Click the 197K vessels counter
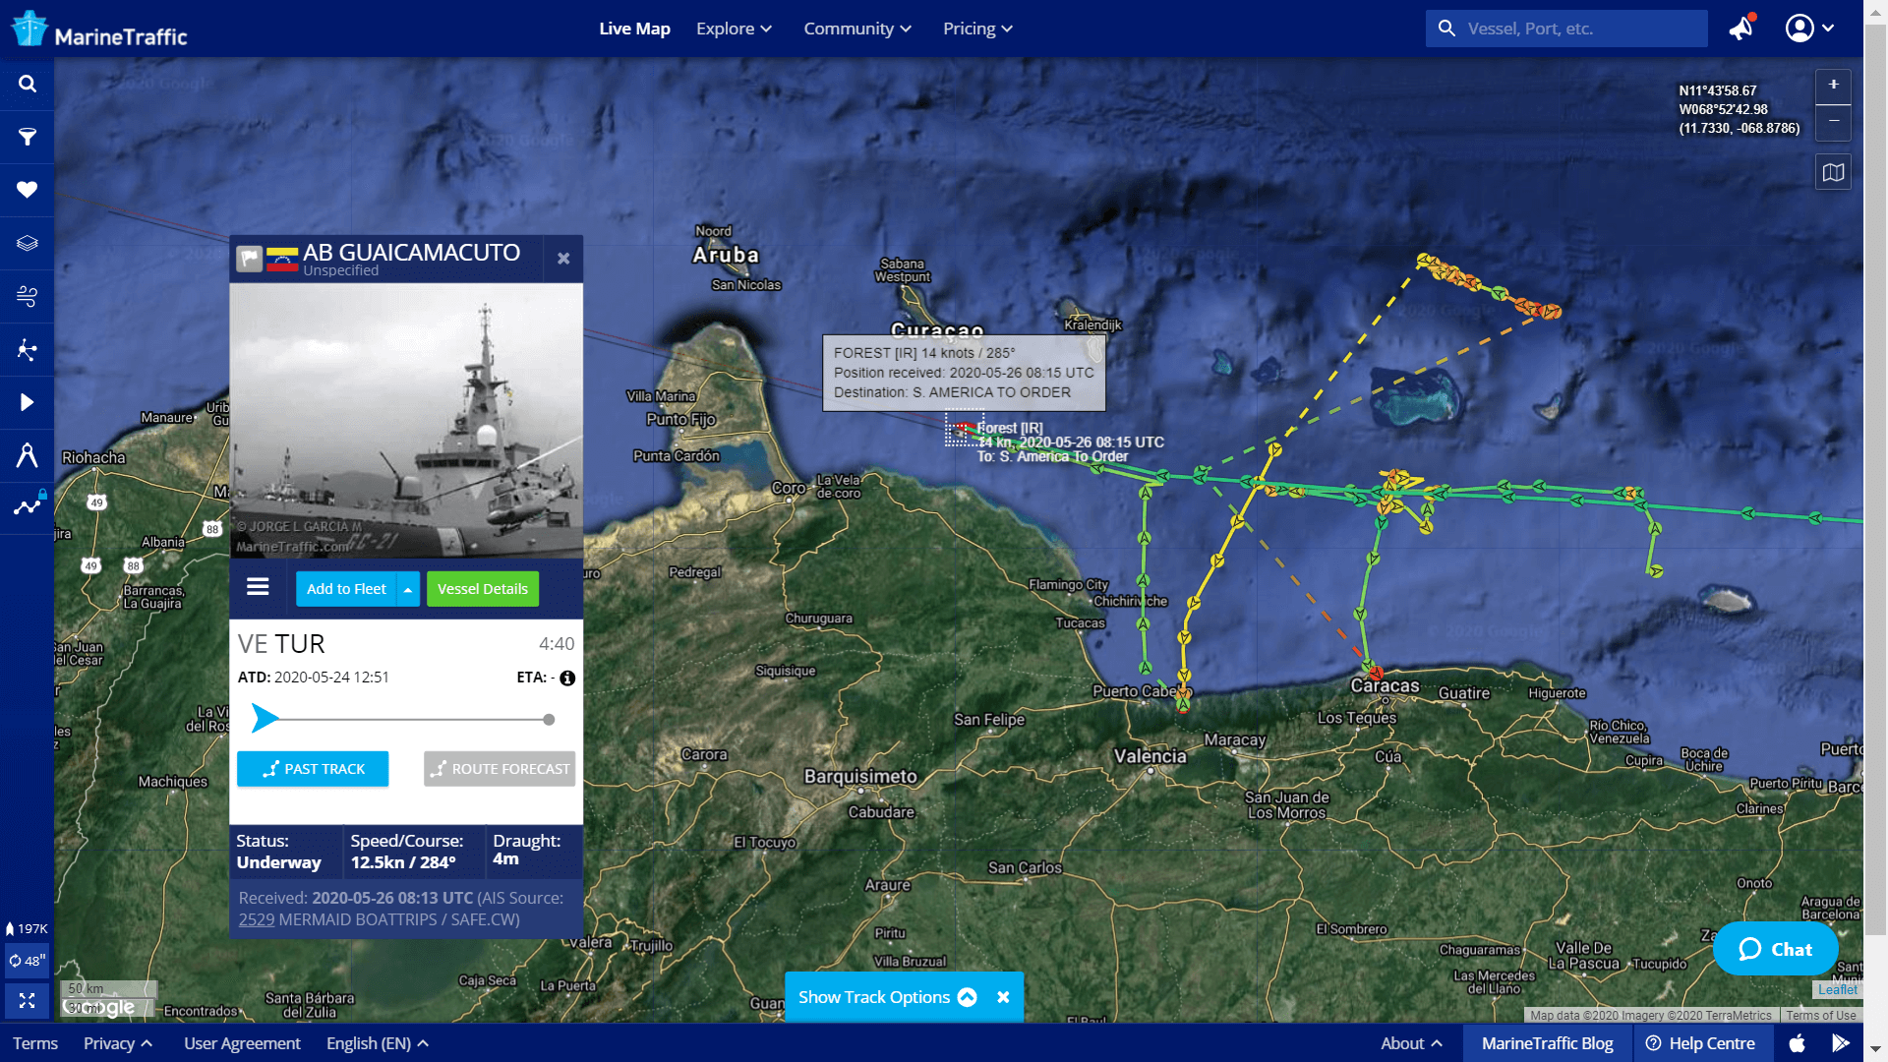The image size is (1888, 1062). click(x=27, y=928)
